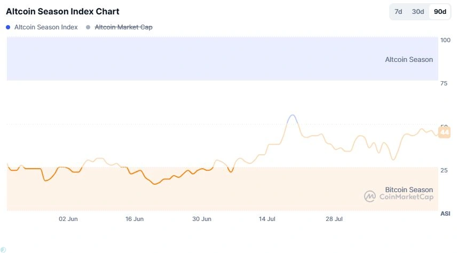Select the 7d time range tab
The width and height of the screenshot is (458, 253).
[x=398, y=12]
